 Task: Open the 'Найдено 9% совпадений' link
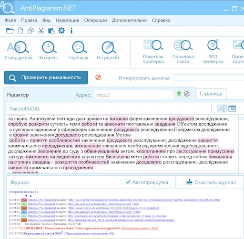41,204
